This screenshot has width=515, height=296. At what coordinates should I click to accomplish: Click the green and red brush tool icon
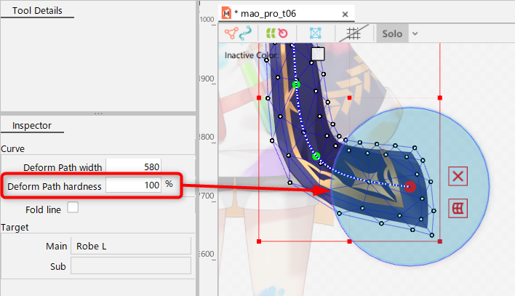[x=276, y=33]
